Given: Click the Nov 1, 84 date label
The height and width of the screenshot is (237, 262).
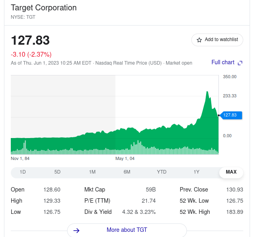Looking at the screenshot, I should click(x=20, y=158).
